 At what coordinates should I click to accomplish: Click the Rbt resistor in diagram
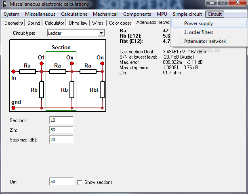[102, 90]
